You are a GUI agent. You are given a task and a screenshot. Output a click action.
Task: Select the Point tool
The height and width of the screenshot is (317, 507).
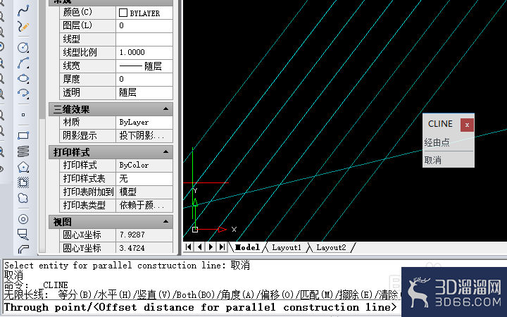(x=23, y=115)
